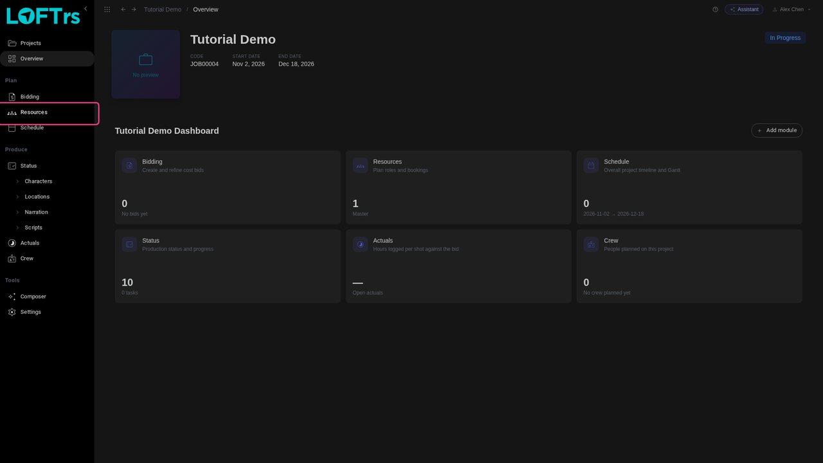This screenshot has height=463, width=823.
Task: Go back with the left arrow
Action: [123, 10]
